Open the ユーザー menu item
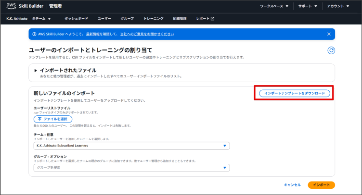The height and width of the screenshot is (195, 362). click(x=104, y=19)
